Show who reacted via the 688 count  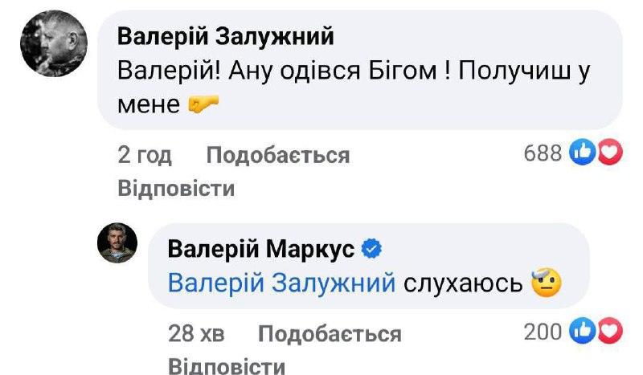click(x=543, y=153)
